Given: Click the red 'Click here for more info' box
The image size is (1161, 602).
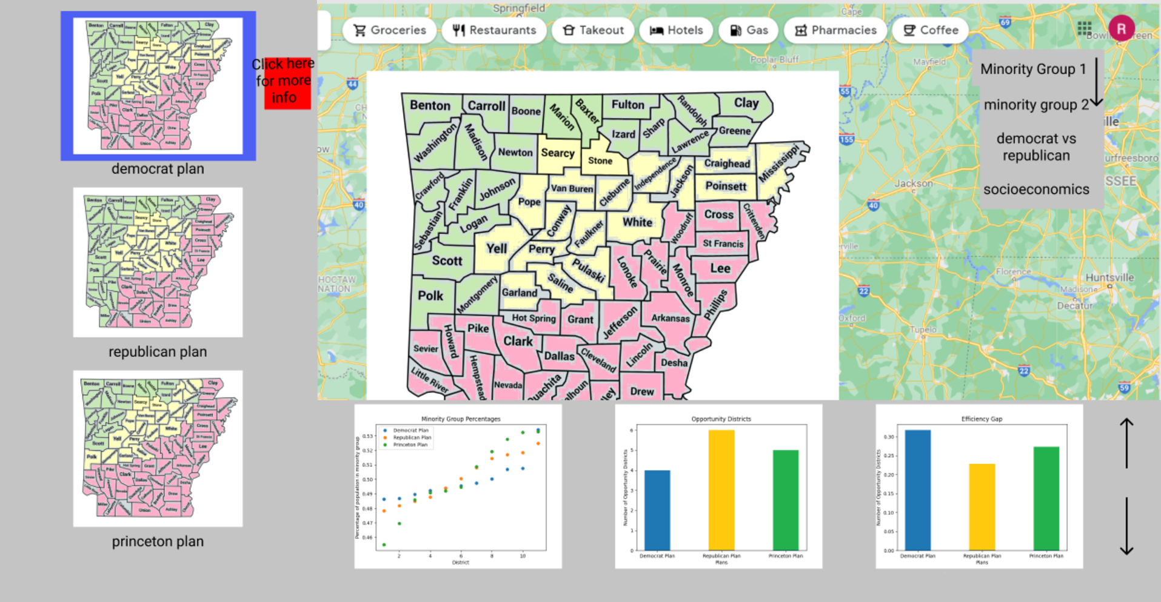Looking at the screenshot, I should click(x=287, y=82).
